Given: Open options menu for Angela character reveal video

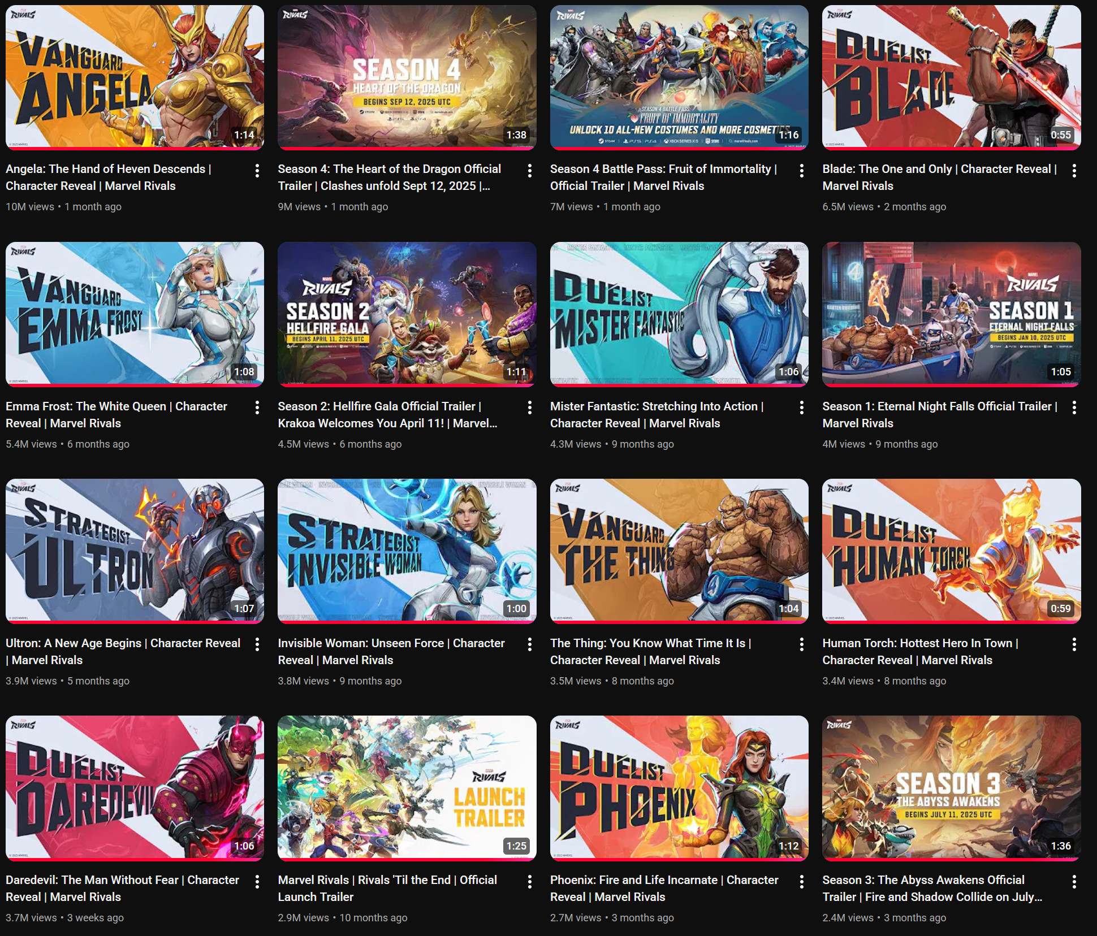Looking at the screenshot, I should pos(257,171).
